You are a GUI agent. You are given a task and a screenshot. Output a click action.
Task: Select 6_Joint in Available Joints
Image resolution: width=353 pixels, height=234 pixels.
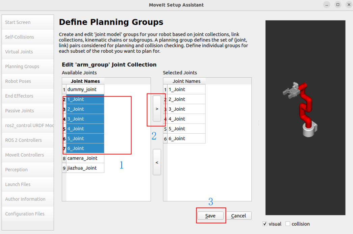tap(85, 148)
